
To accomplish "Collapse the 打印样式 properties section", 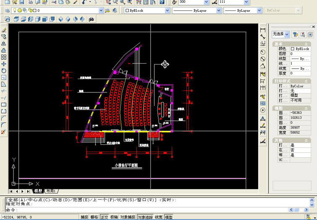I will (x=306, y=81).
